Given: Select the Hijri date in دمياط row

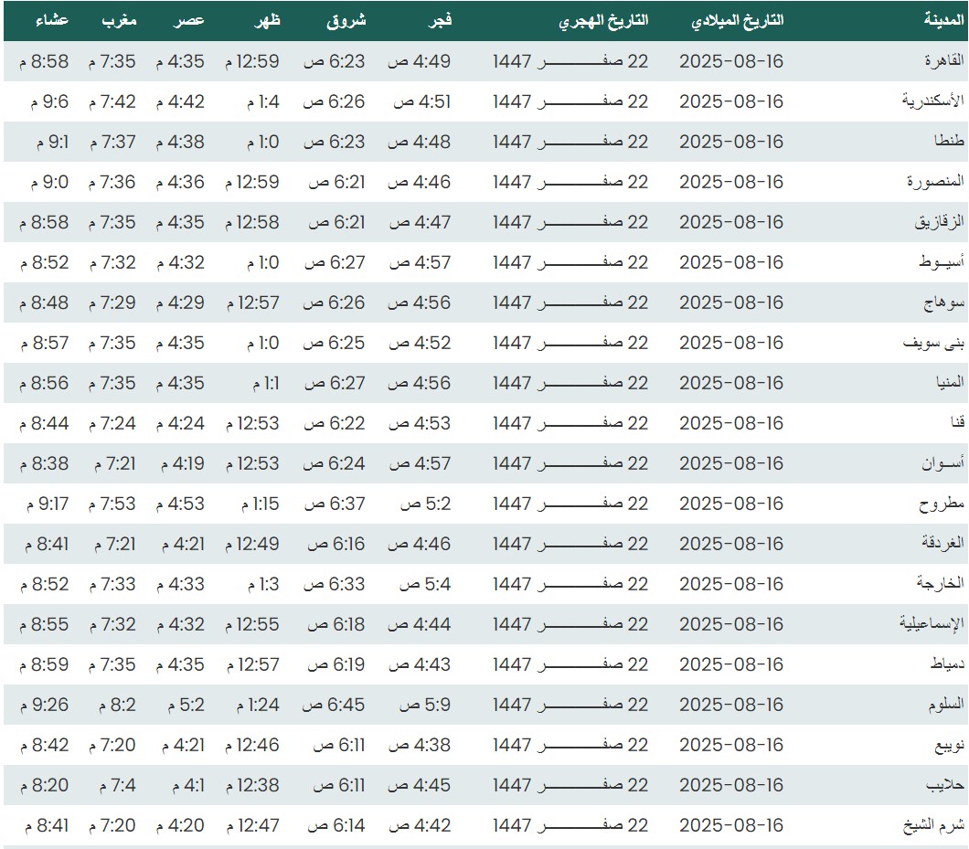Looking at the screenshot, I should [570, 664].
